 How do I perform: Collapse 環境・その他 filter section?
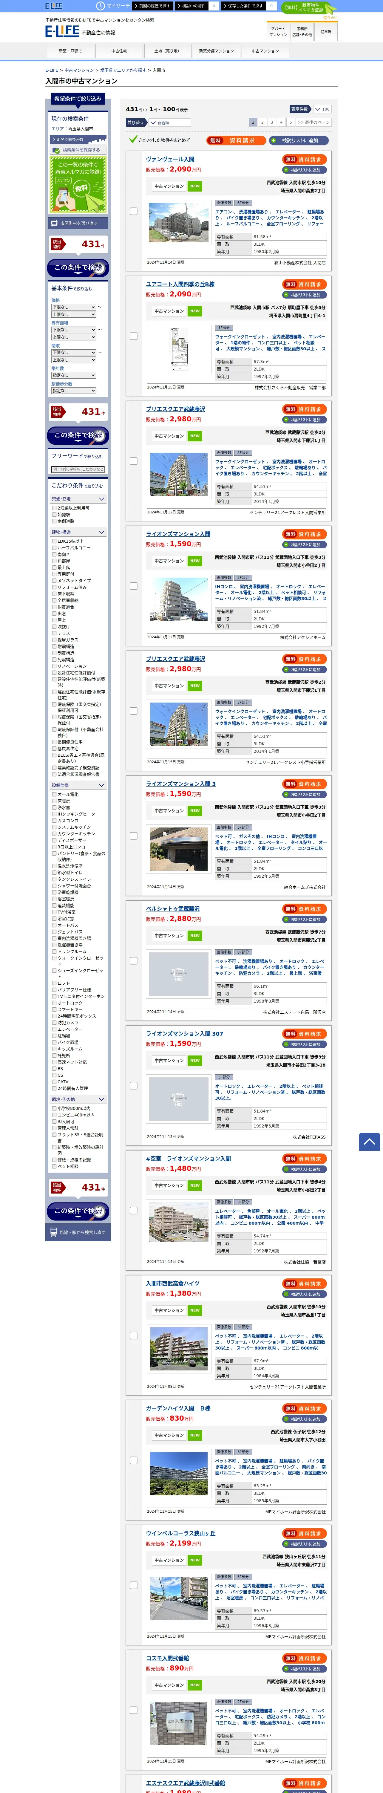pos(78,1099)
